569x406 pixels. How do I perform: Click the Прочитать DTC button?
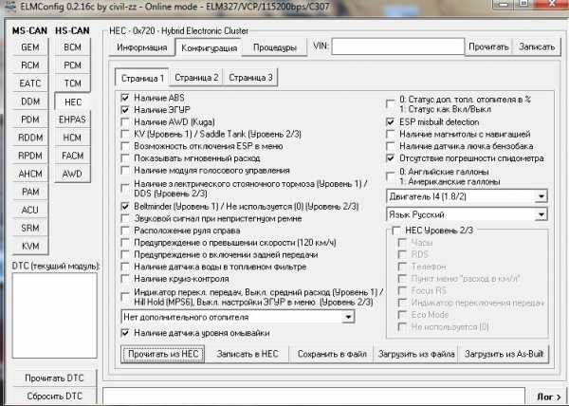54,378
